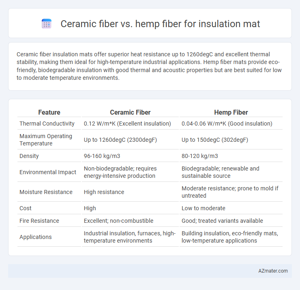The width and height of the screenshot is (300, 290).
Task: Click 'Maximum Operating Temperature' row label
Action: [46, 140]
